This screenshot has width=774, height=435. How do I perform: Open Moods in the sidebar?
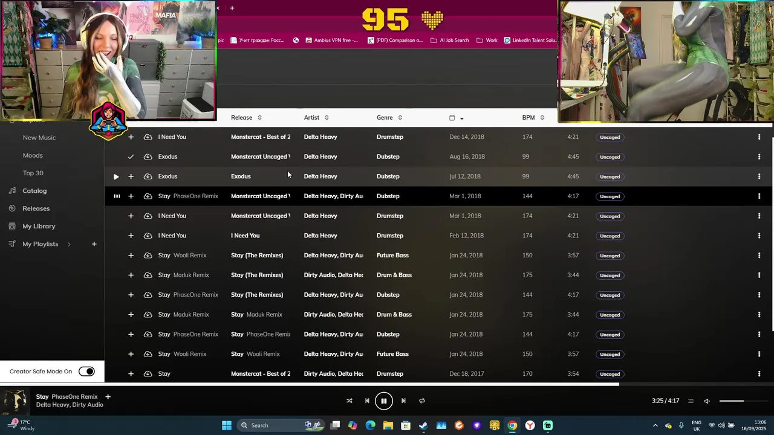tap(33, 155)
